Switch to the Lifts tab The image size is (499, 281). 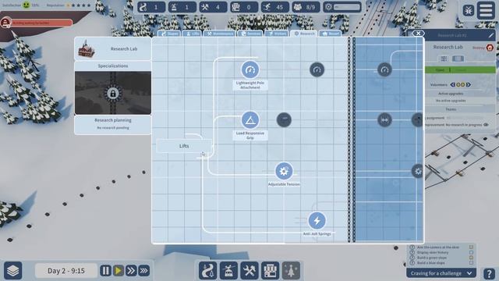click(x=192, y=34)
